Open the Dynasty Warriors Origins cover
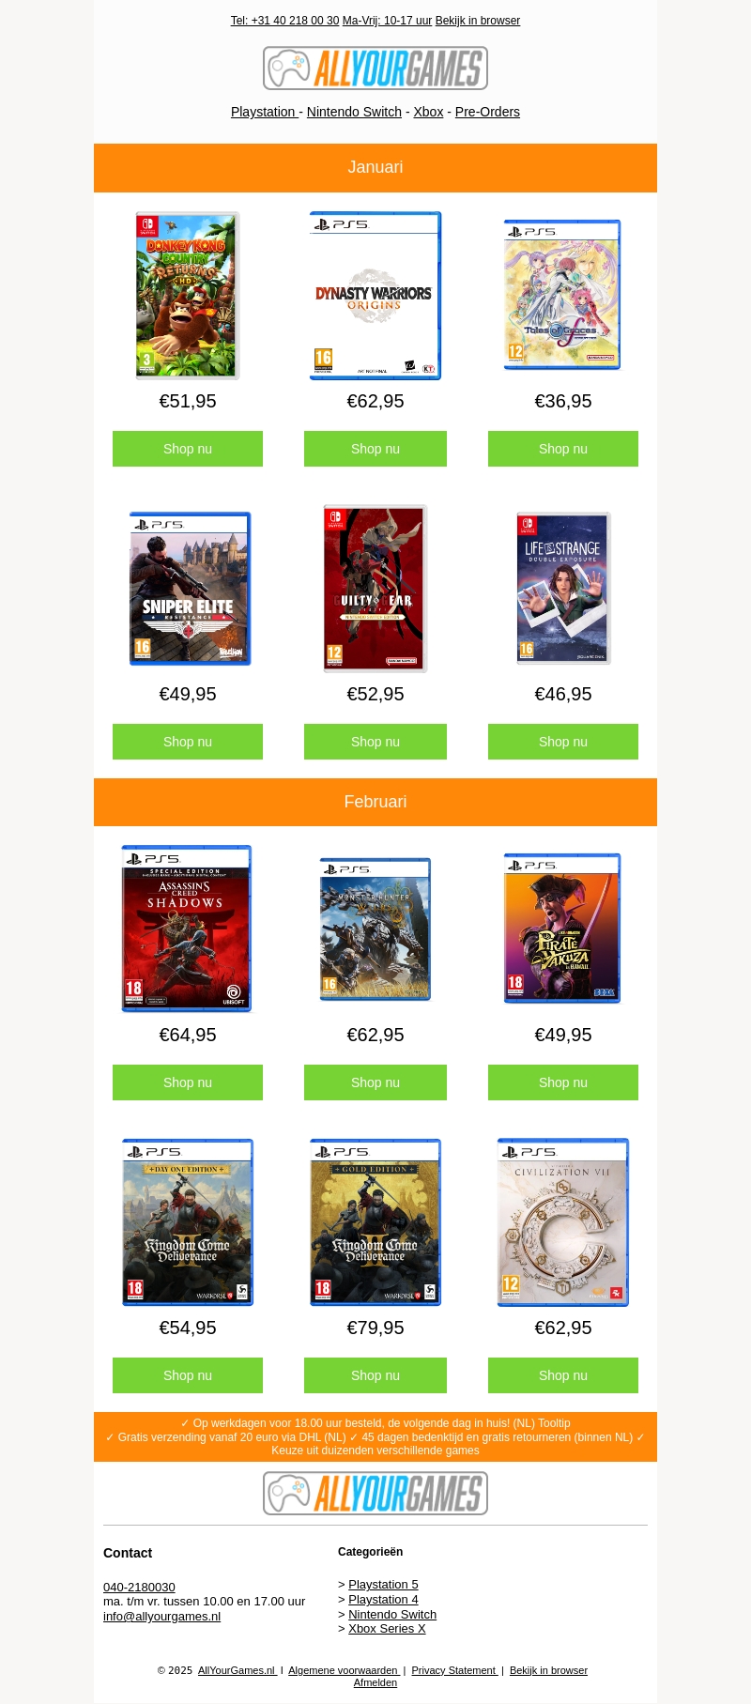 click(375, 296)
